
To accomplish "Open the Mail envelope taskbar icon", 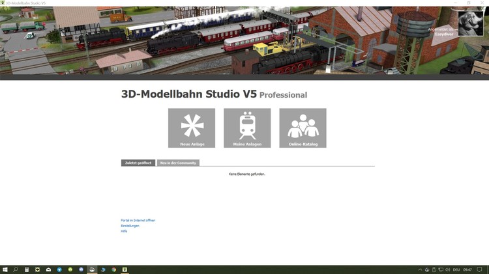I will [x=48, y=269].
